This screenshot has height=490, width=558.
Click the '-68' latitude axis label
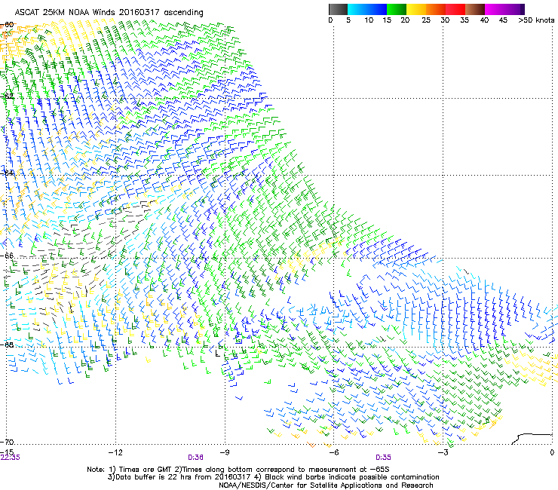[x=7, y=345]
